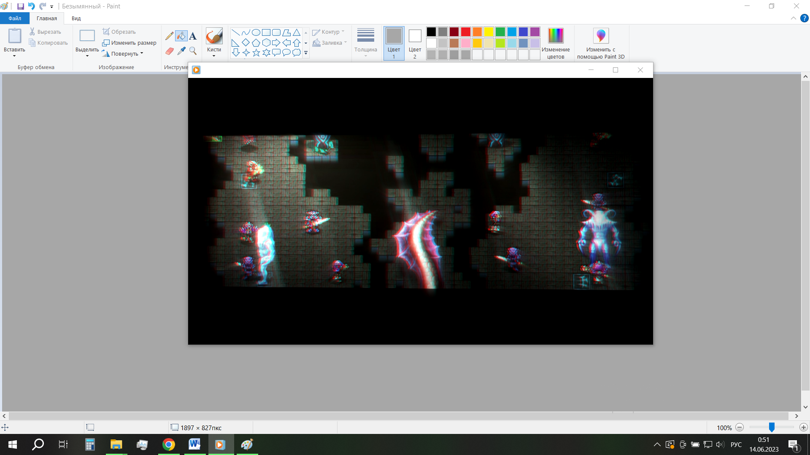
Task: Pick the yellow color swatch
Action: point(489,32)
